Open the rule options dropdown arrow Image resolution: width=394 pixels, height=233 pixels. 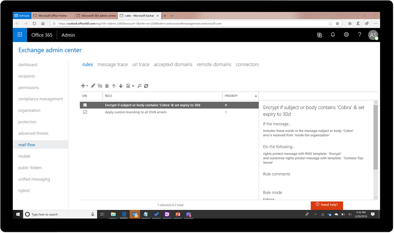pyautogui.click(x=133, y=86)
